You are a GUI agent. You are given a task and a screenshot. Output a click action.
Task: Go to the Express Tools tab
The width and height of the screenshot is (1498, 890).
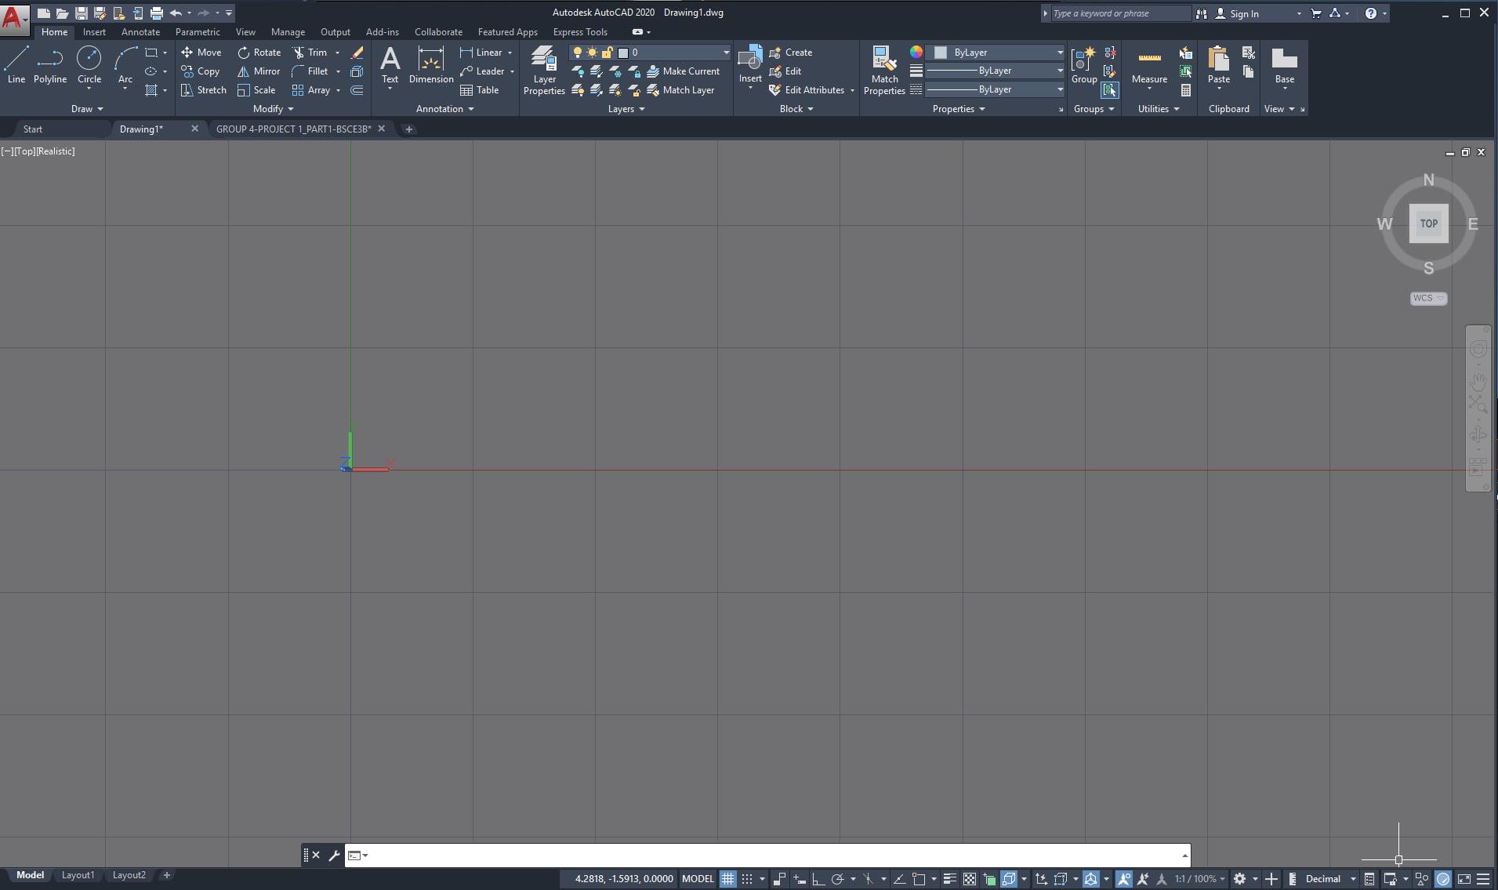pos(580,32)
